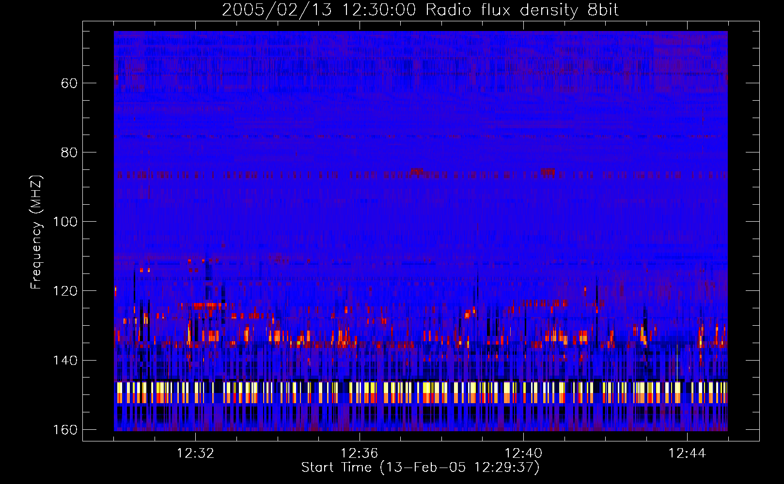Click the 140 frequency tick label
The width and height of the screenshot is (784, 484).
click(65, 361)
